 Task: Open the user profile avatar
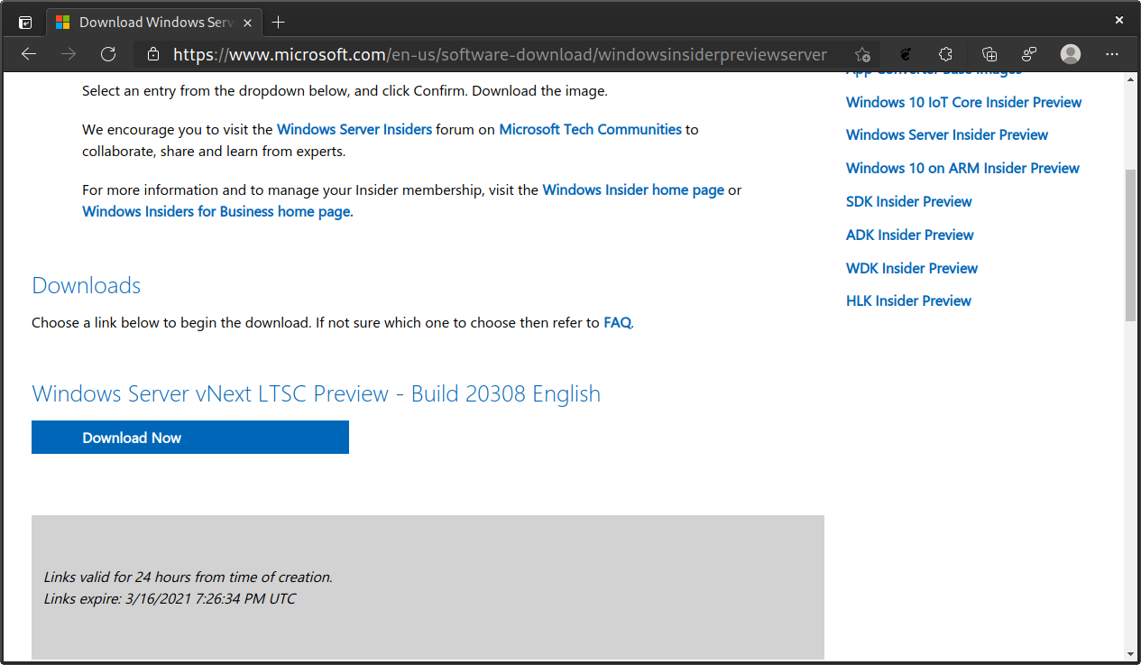tap(1071, 54)
